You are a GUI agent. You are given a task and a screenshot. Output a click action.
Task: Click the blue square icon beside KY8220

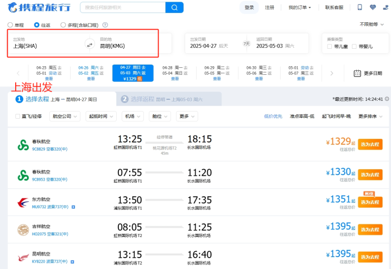pyautogui.click(x=72, y=262)
